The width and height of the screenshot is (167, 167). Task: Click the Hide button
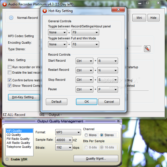154,18
